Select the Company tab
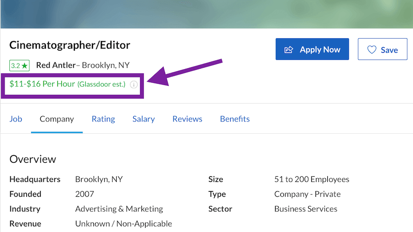413x232 pixels. [57, 119]
